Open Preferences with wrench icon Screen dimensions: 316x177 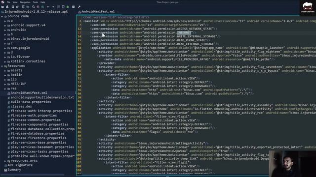coord(79,7)
